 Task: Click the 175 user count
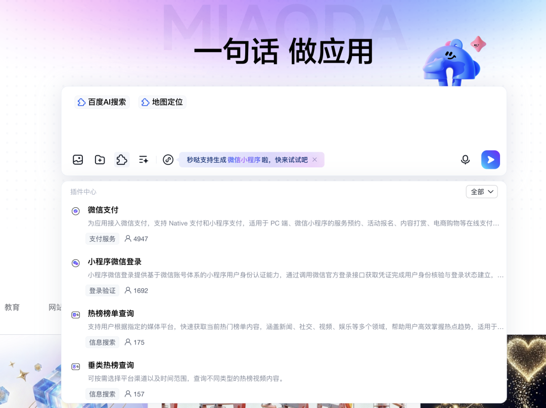(135, 342)
